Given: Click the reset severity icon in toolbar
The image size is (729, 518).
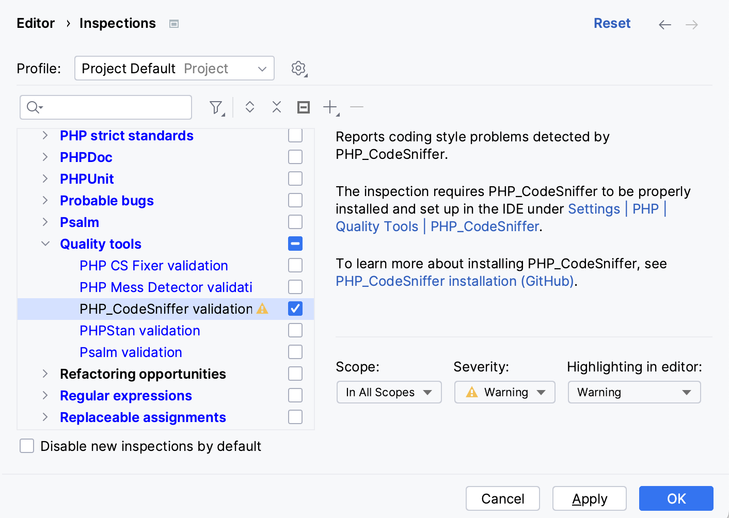Looking at the screenshot, I should point(304,107).
